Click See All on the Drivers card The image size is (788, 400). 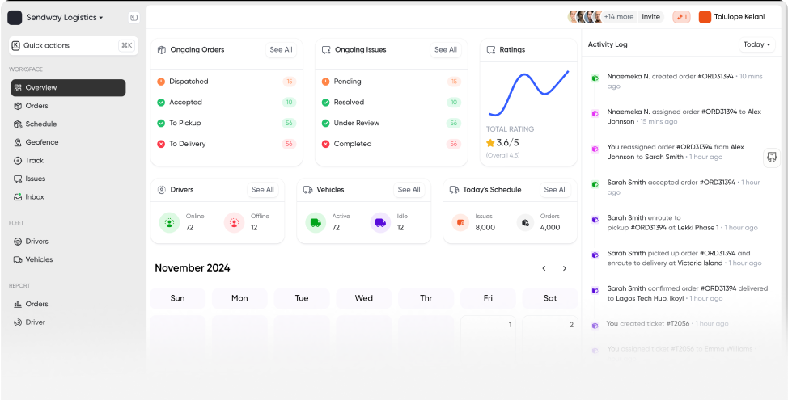click(263, 190)
